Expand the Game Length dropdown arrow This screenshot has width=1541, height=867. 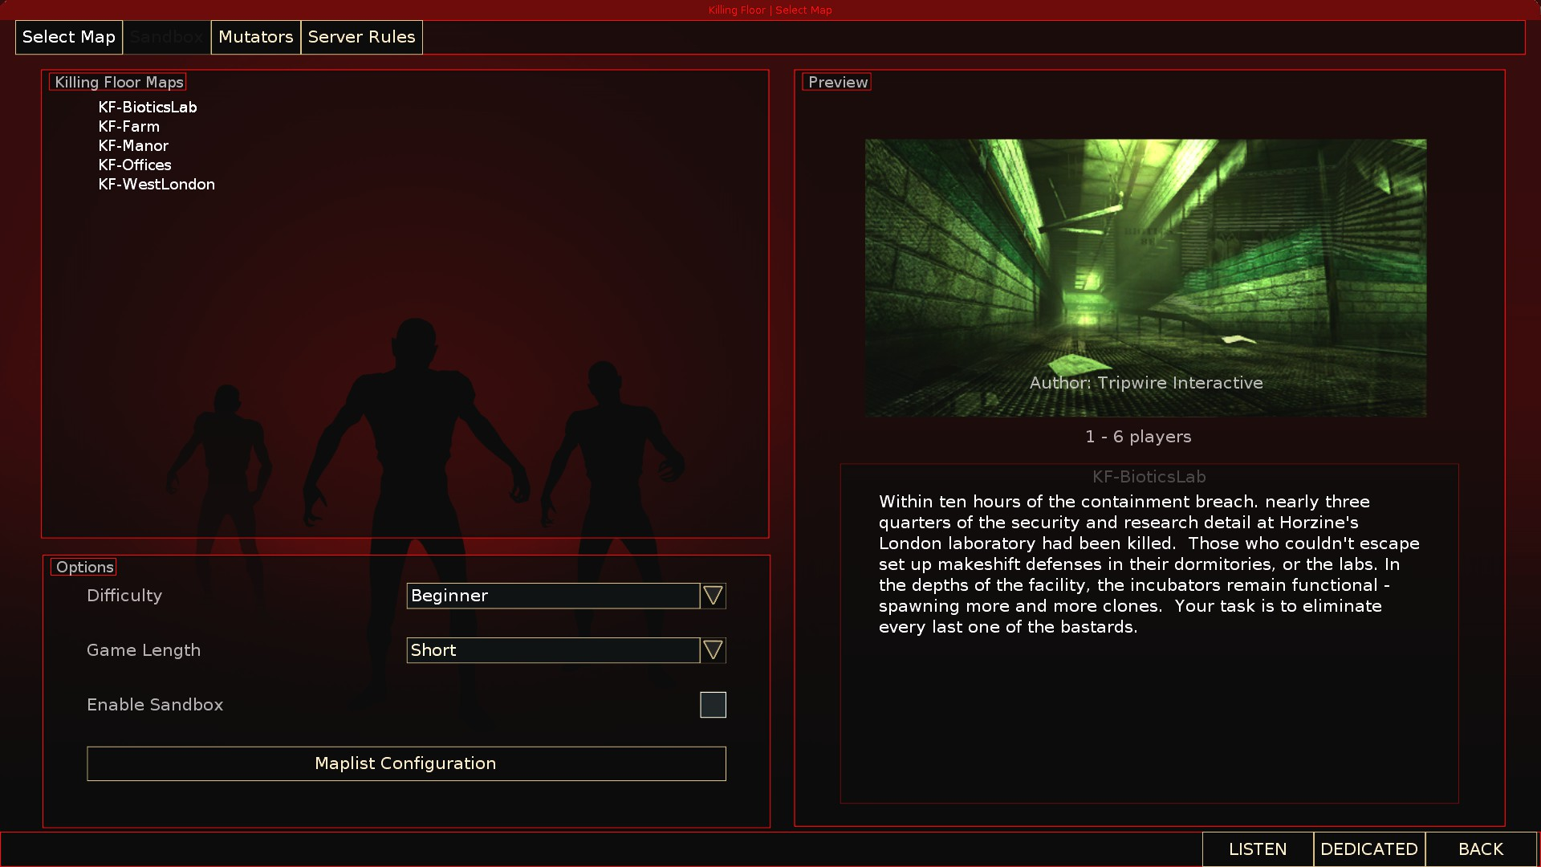click(713, 650)
